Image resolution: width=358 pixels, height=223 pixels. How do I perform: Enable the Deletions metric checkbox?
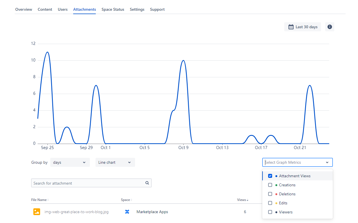coord(270,194)
